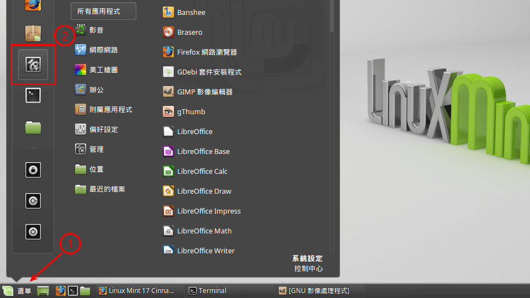Viewport: 530px width, 298px height.
Task: Click the 選單 menu button in panel
Action: [17, 291]
